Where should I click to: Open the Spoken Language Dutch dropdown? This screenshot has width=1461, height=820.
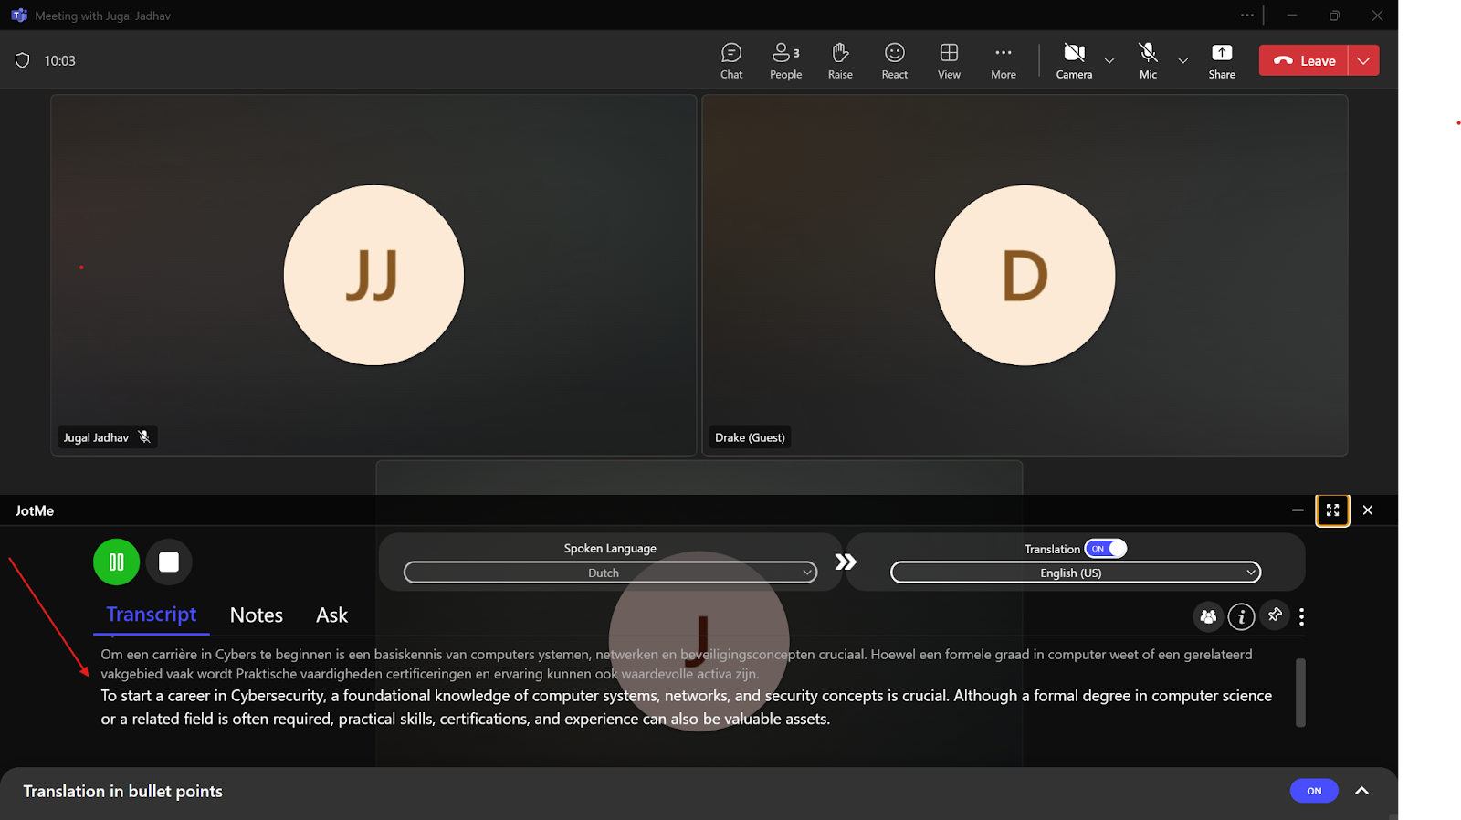coord(610,573)
